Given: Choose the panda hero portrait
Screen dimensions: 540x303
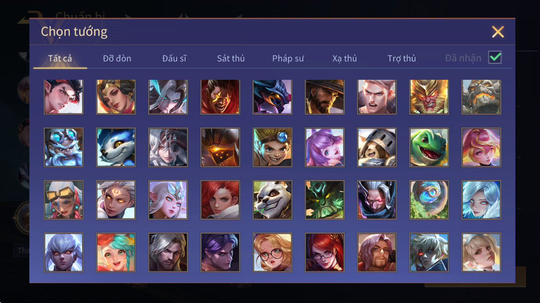Looking at the screenshot, I should pos(272,200).
